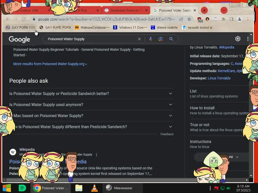Click the padlock site info icon
The height and width of the screenshot is (193, 258).
tap(34, 19)
